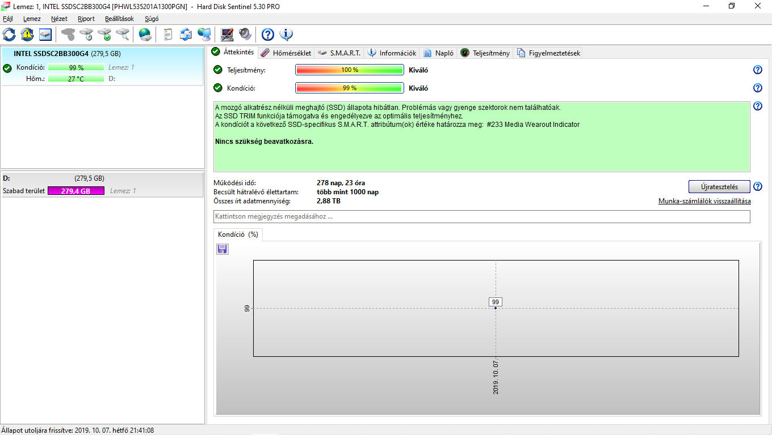Click help icon next to Teljesítmény bar
Viewport: 772px width, 435px height.
757,70
